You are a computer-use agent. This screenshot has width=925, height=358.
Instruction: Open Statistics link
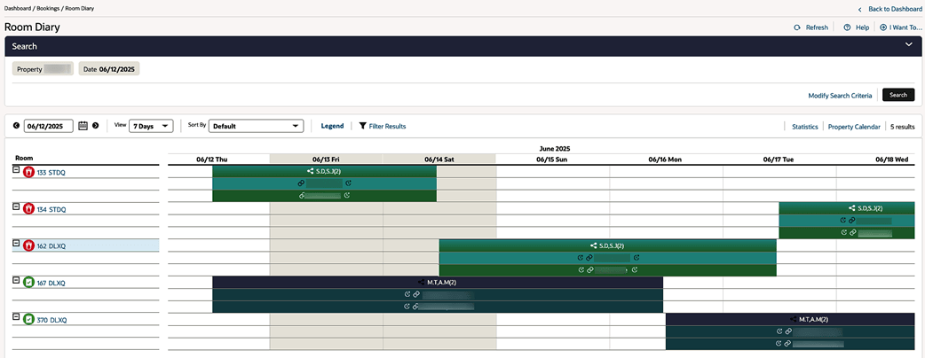pyautogui.click(x=805, y=127)
